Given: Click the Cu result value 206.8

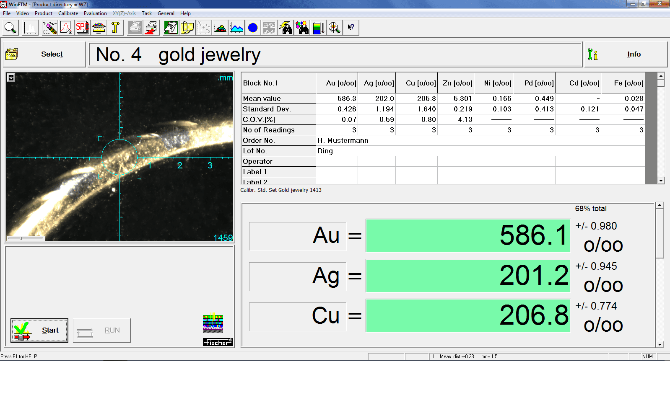Looking at the screenshot, I should pyautogui.click(x=468, y=315).
